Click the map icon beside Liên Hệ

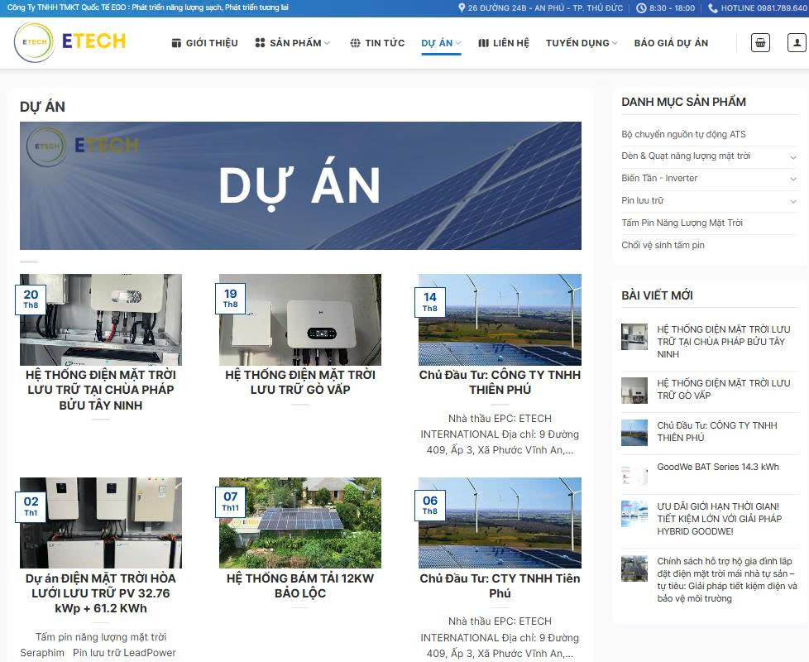[483, 43]
